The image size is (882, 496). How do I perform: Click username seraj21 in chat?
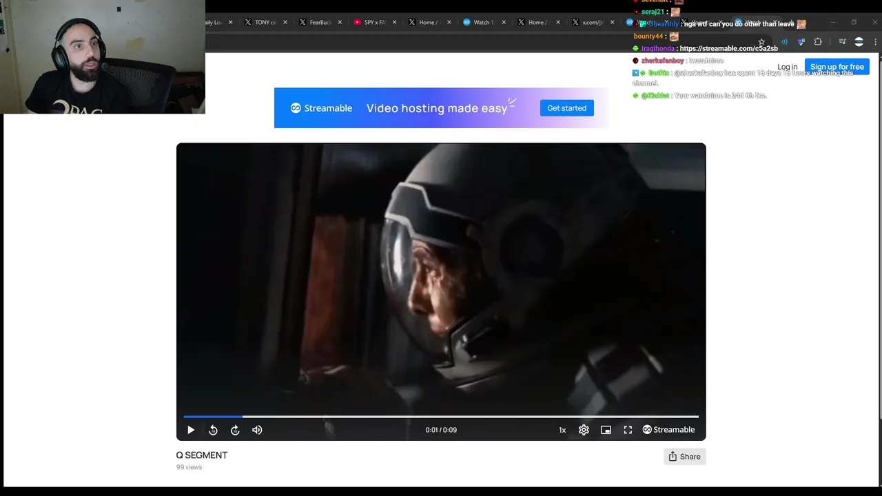(653, 12)
